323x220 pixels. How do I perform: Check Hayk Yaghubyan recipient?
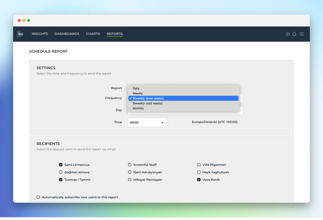coord(199,172)
